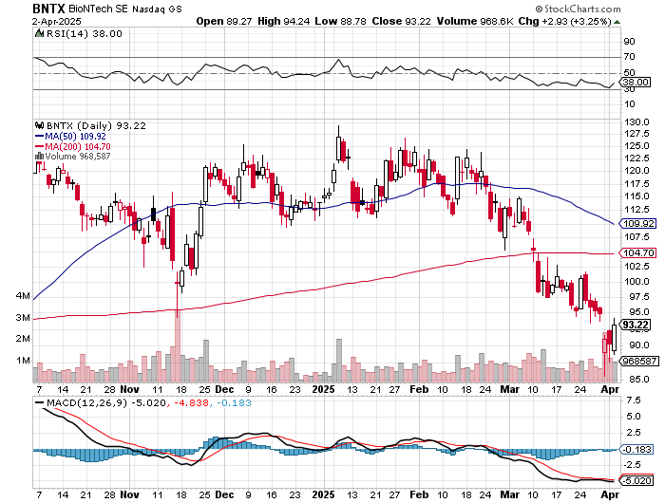Viewport: 665px width, 503px height.
Task: Click the BNTX ticker symbol title
Action: coord(48,9)
